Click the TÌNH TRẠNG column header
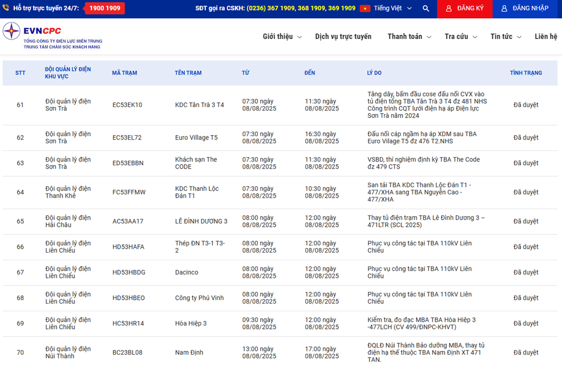The height and width of the screenshot is (369, 562). (x=525, y=73)
